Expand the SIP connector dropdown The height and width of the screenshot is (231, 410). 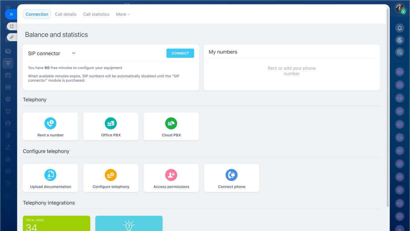tap(74, 53)
